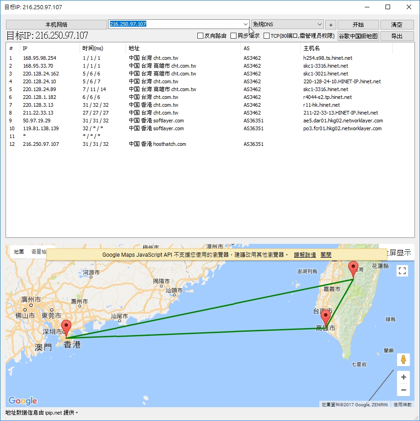Open the 系统DNS dropdown

tap(287, 24)
